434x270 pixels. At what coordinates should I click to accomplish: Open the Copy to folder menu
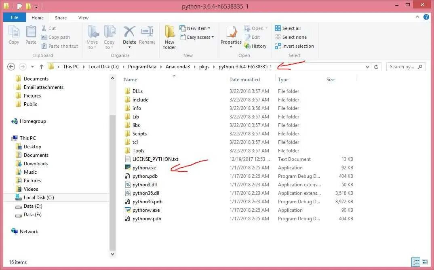(109, 37)
